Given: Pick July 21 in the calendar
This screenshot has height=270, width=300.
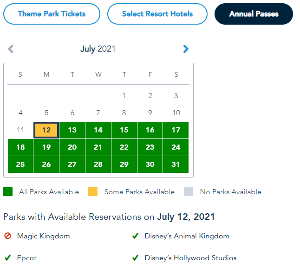Looking at the screenshot, I should coord(98,147).
